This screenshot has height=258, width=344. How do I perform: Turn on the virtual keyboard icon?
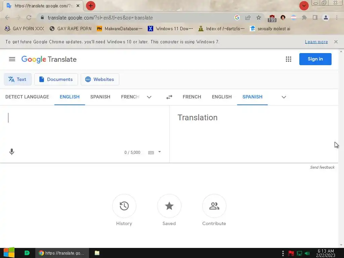151,153
